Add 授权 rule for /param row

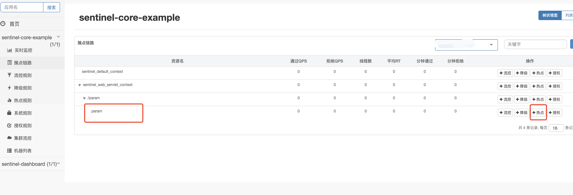coord(554,100)
